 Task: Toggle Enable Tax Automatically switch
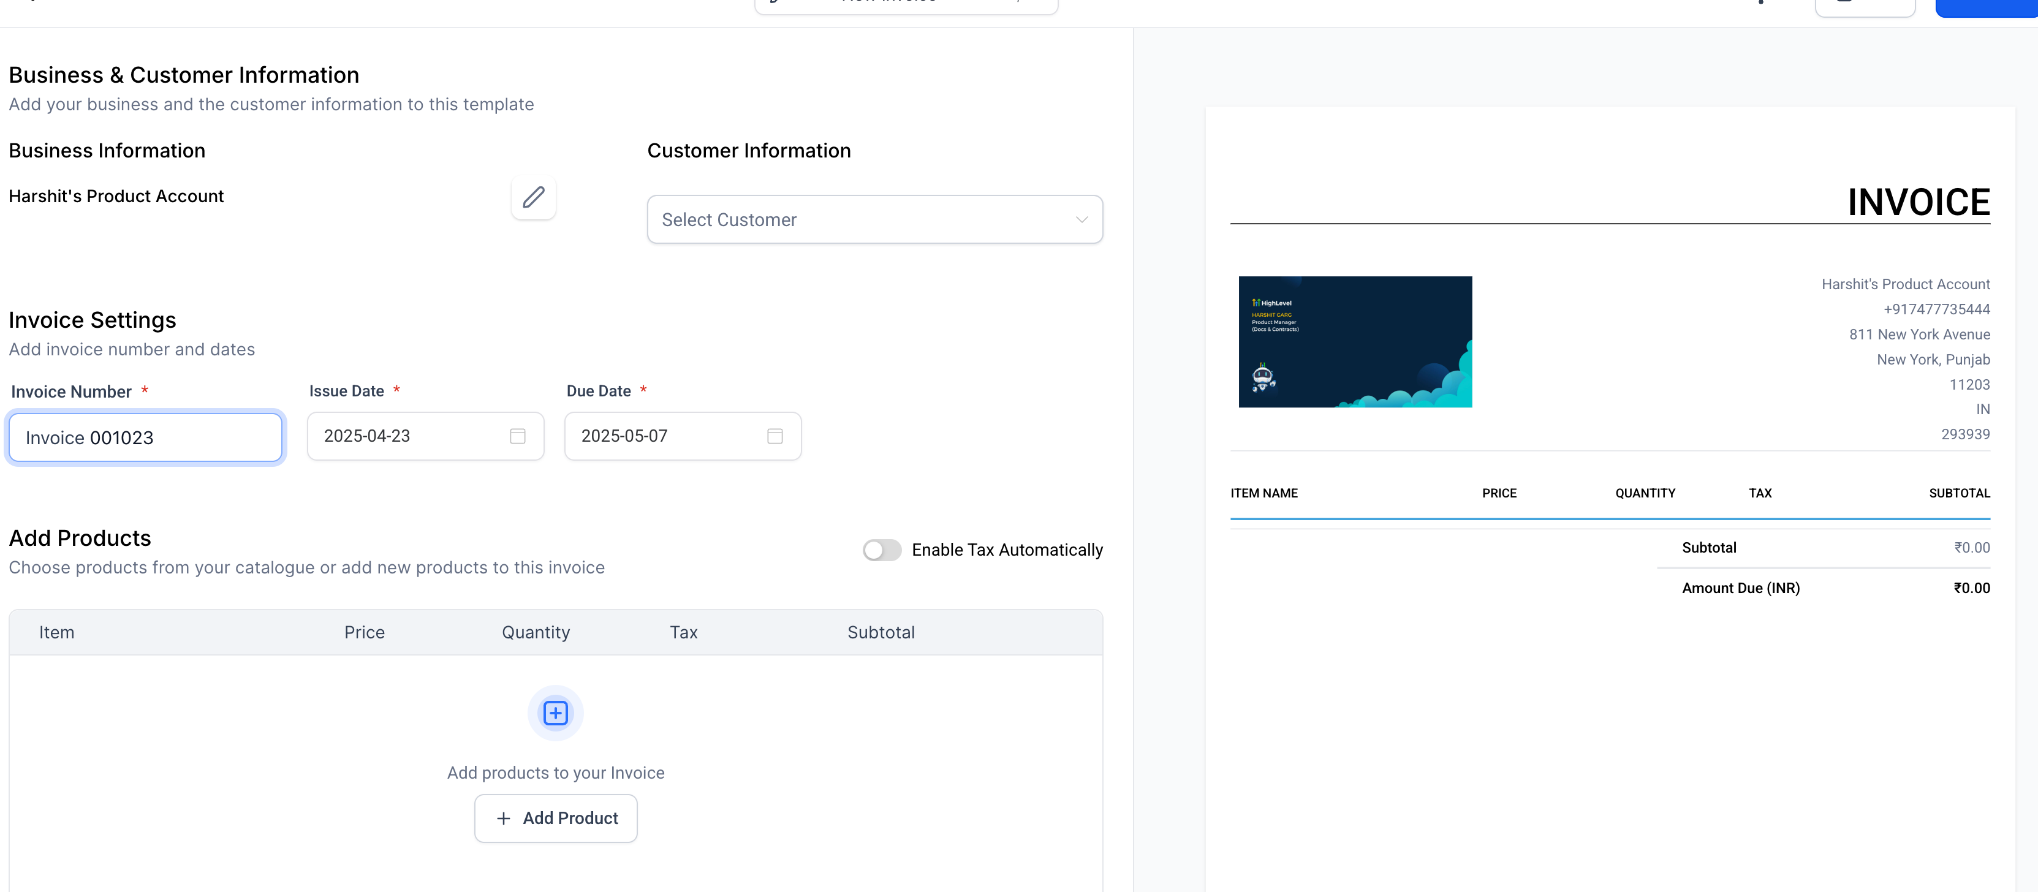(881, 550)
